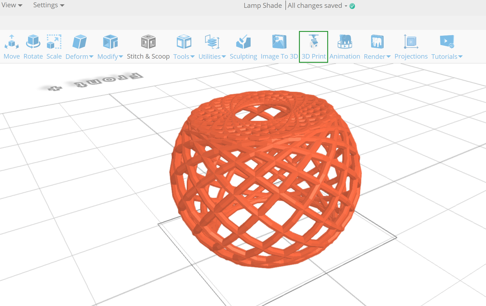Open the Image To 3D tool
This screenshot has width=486, height=306.
click(279, 47)
